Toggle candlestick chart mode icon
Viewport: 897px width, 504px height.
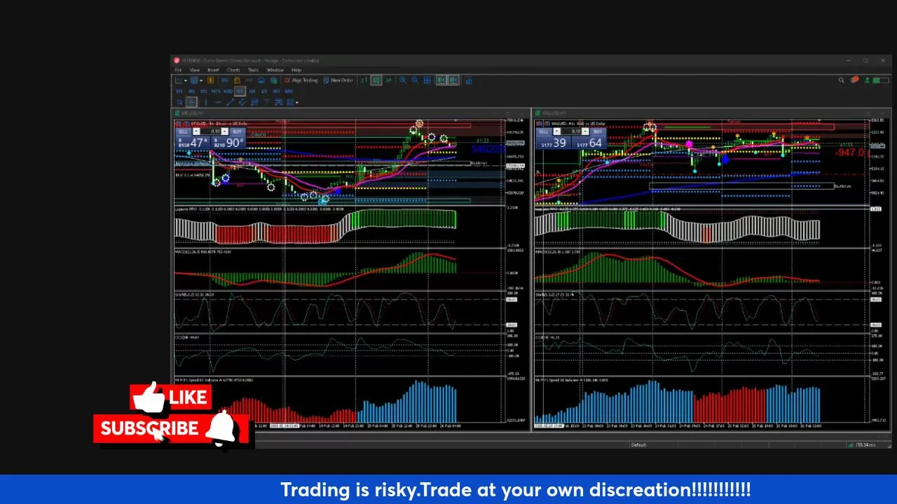pyautogui.click(x=376, y=80)
